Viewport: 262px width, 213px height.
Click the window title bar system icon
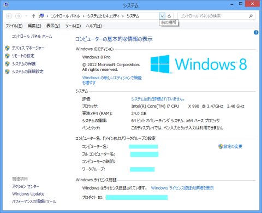click(x=5, y=5)
